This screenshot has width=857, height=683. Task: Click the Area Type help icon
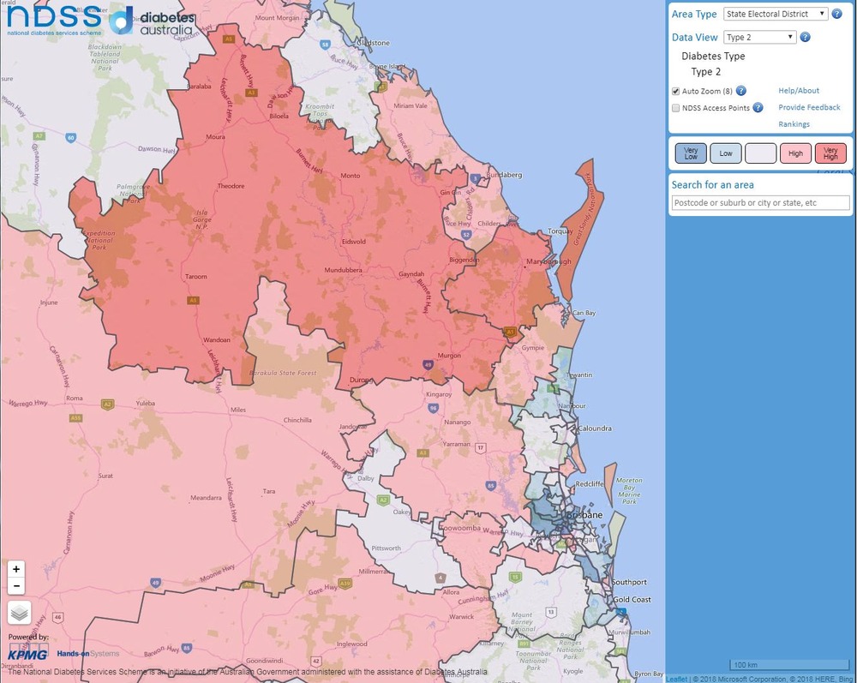tap(837, 14)
